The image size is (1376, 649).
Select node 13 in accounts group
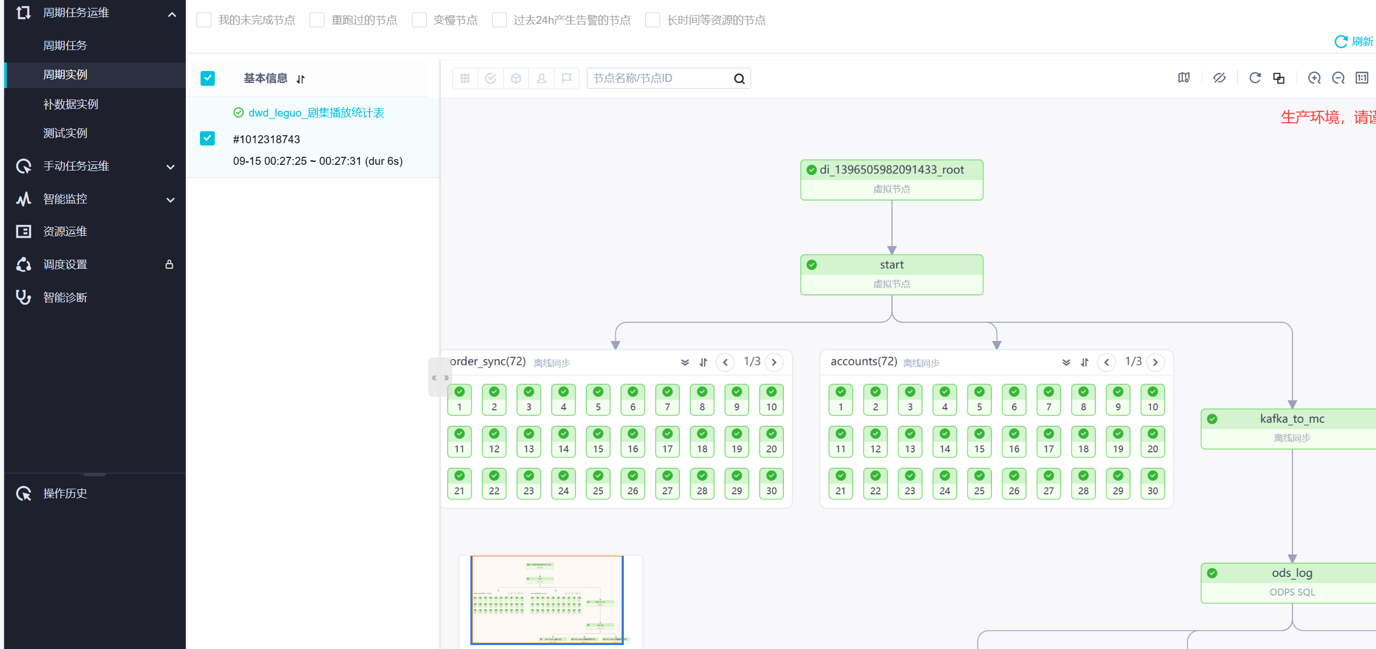pyautogui.click(x=910, y=442)
